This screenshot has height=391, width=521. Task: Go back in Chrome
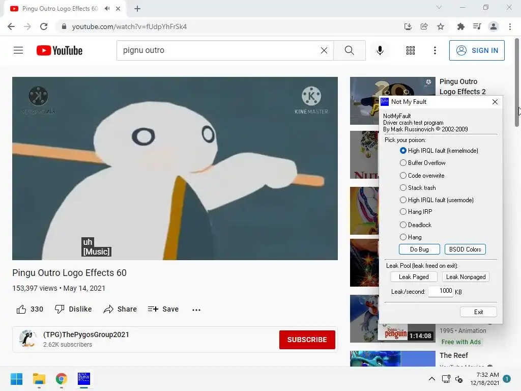[x=11, y=26]
